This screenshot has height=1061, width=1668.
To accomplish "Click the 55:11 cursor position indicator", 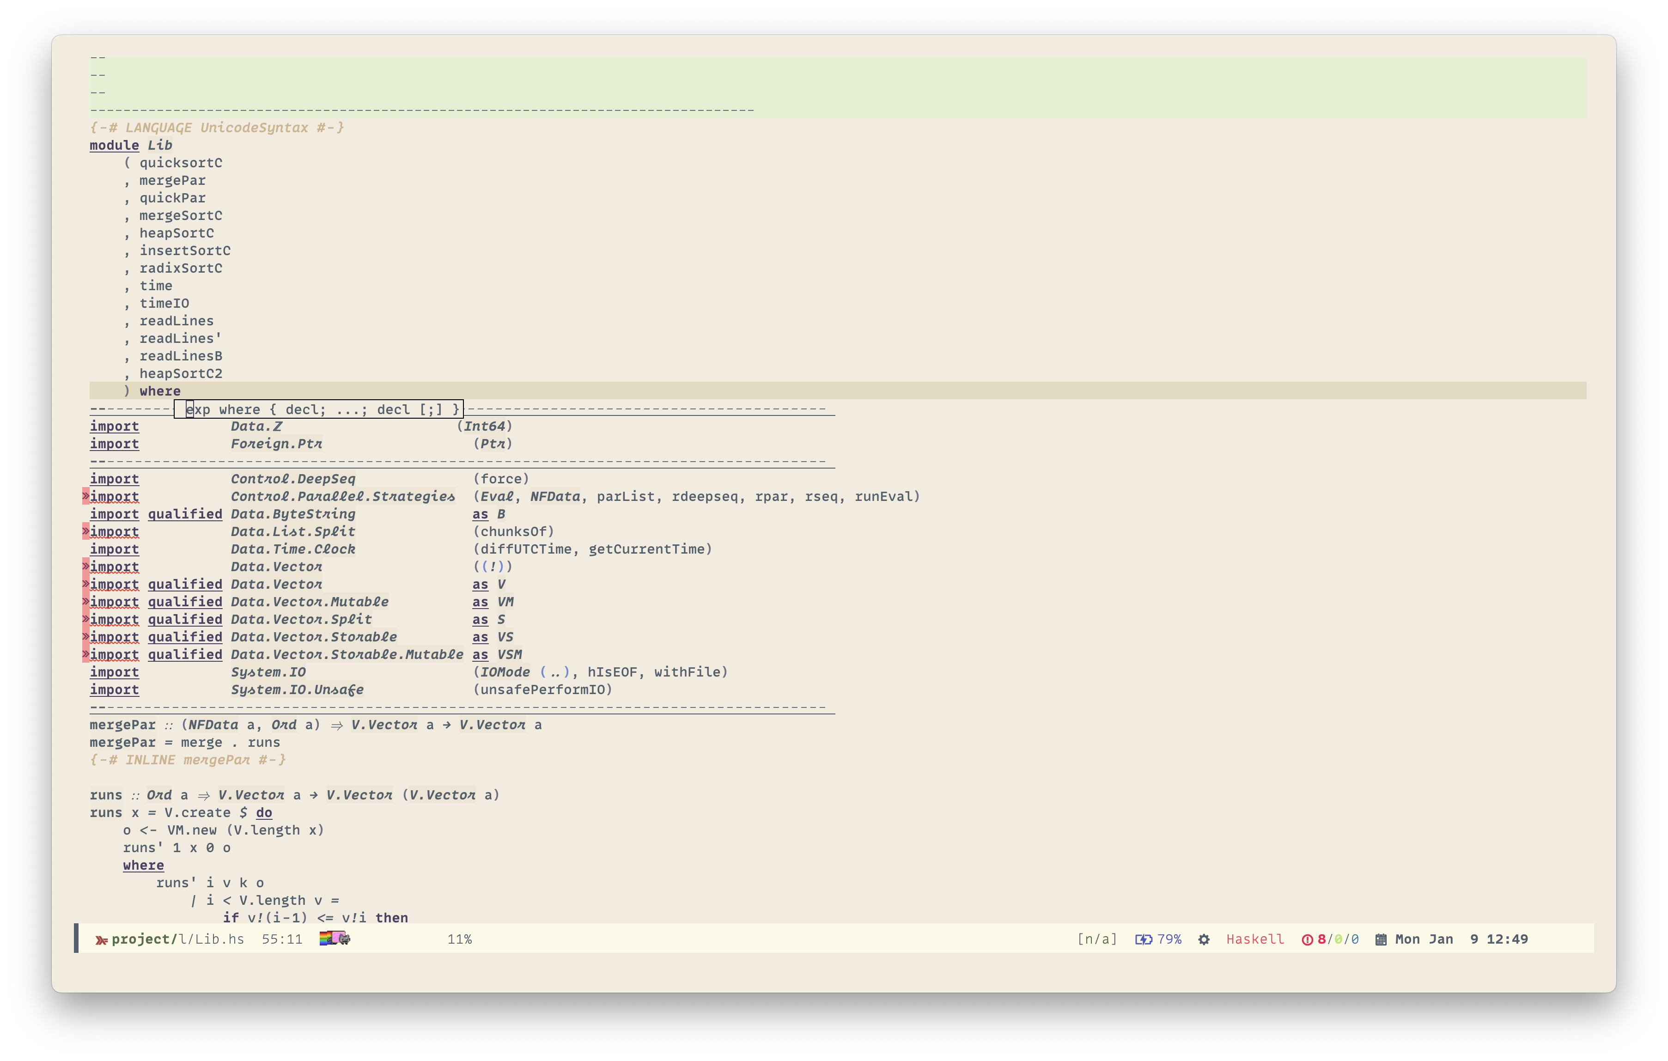I will point(282,939).
